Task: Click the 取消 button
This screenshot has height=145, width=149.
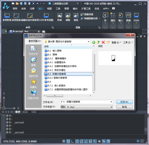Action: pos(124,107)
